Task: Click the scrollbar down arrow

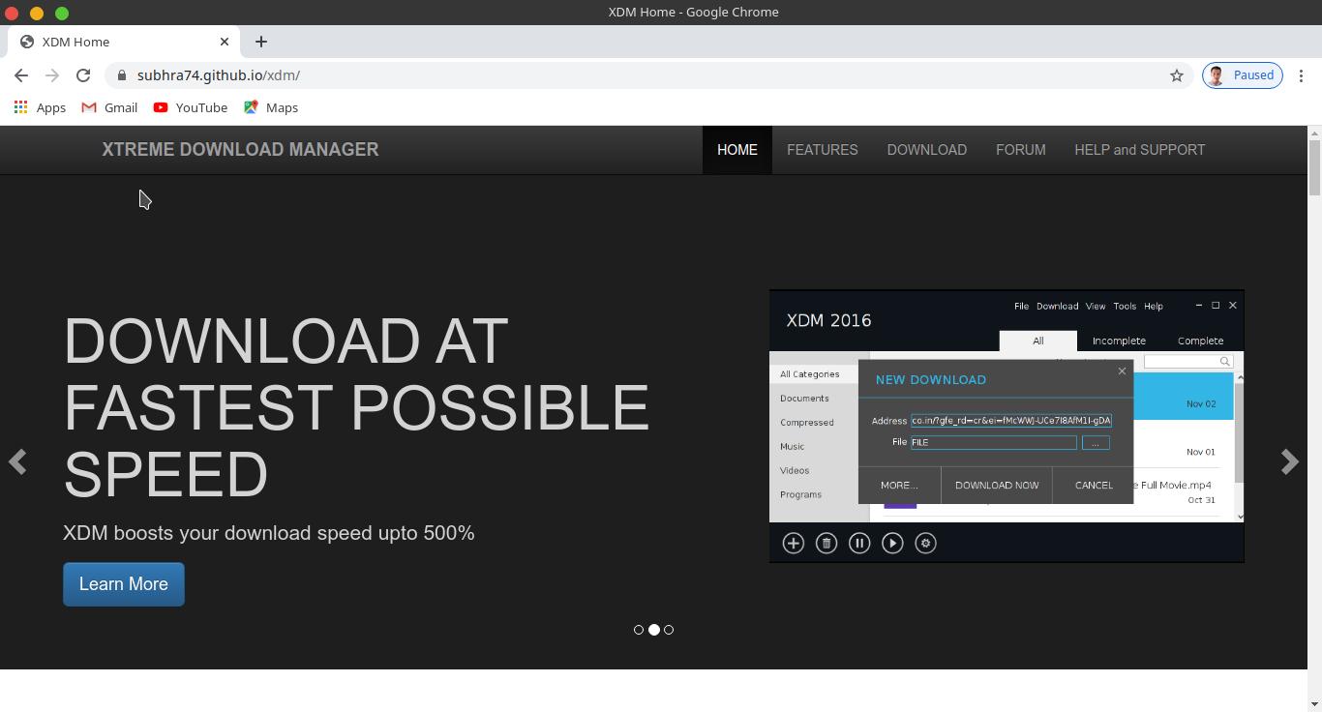Action: [x=1314, y=704]
